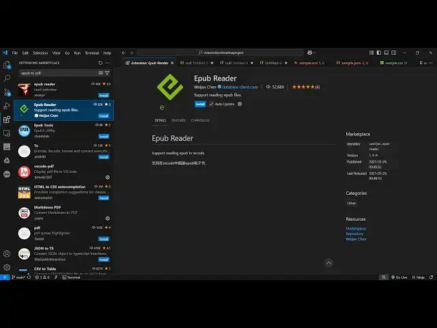Go forward with the navigation arrow
The height and width of the screenshot is (328, 437).
point(131,53)
